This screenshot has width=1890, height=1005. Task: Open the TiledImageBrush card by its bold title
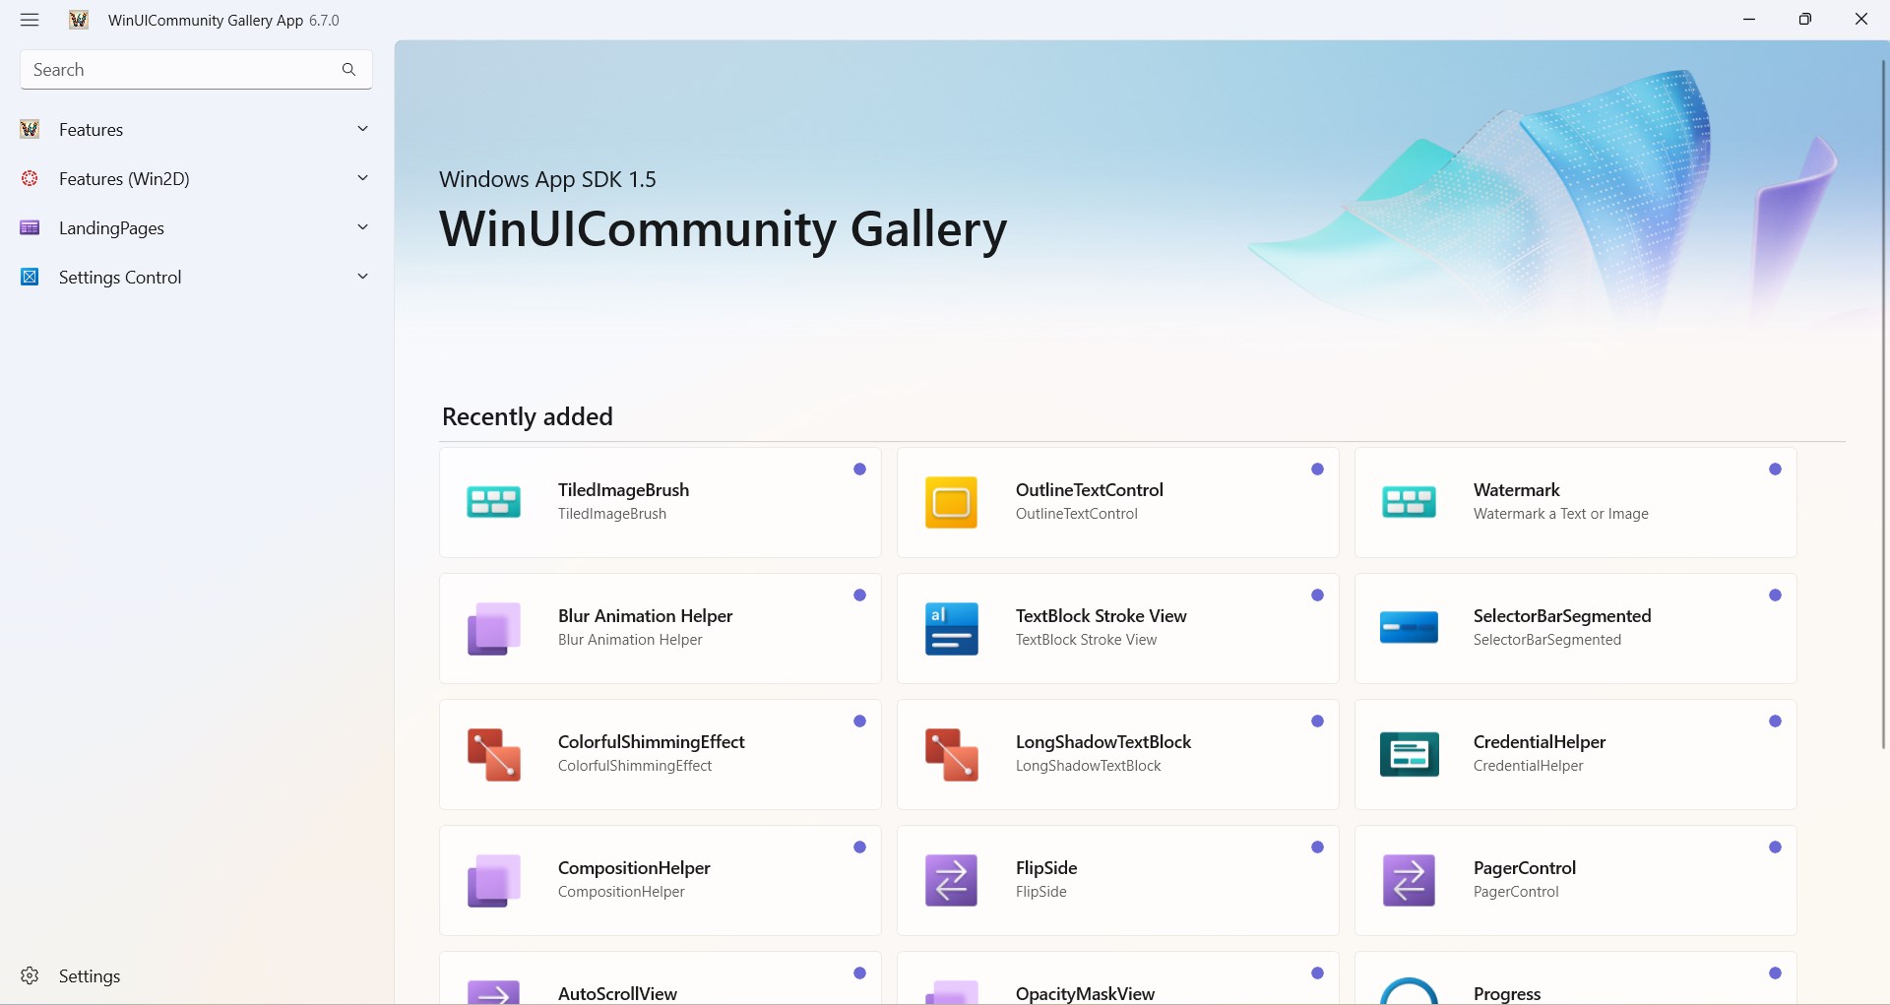point(623,490)
